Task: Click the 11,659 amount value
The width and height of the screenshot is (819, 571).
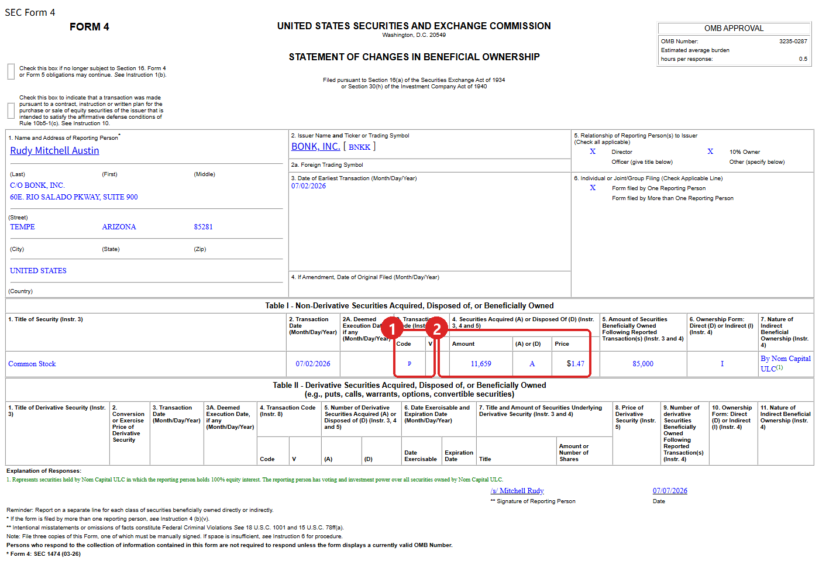Action: tap(481, 364)
